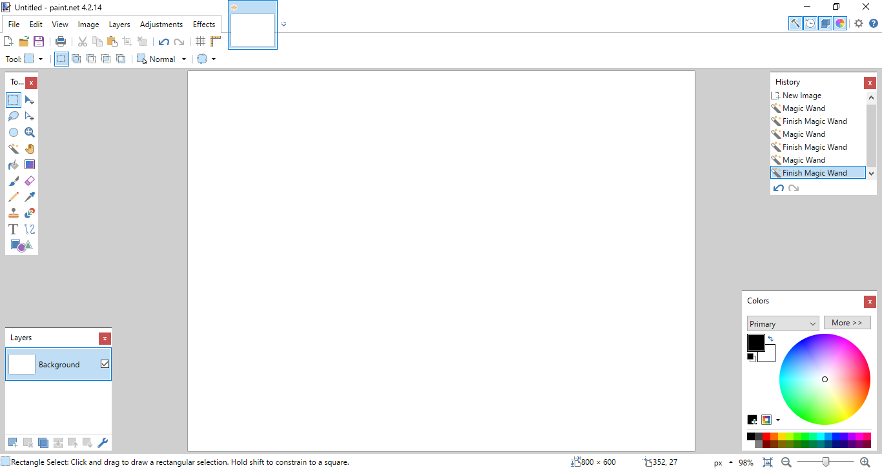Viewport: 882px width, 470px height.
Task: Open the Tool chooser dropdown arrow
Action: (x=41, y=59)
